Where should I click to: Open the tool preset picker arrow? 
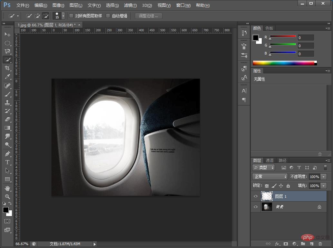18,16
